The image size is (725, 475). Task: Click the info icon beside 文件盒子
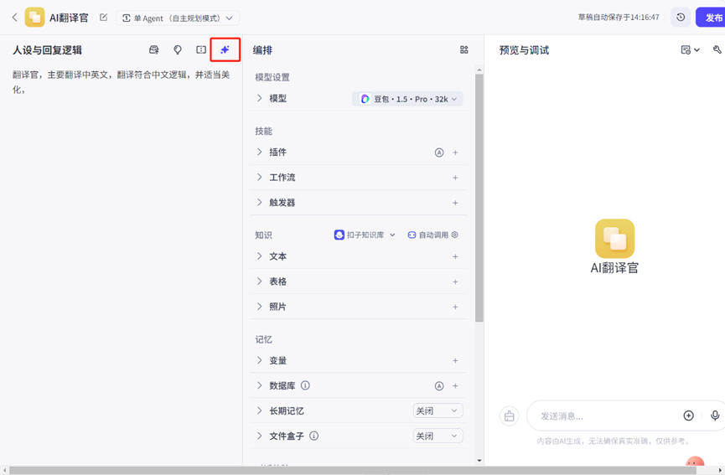[x=314, y=436]
